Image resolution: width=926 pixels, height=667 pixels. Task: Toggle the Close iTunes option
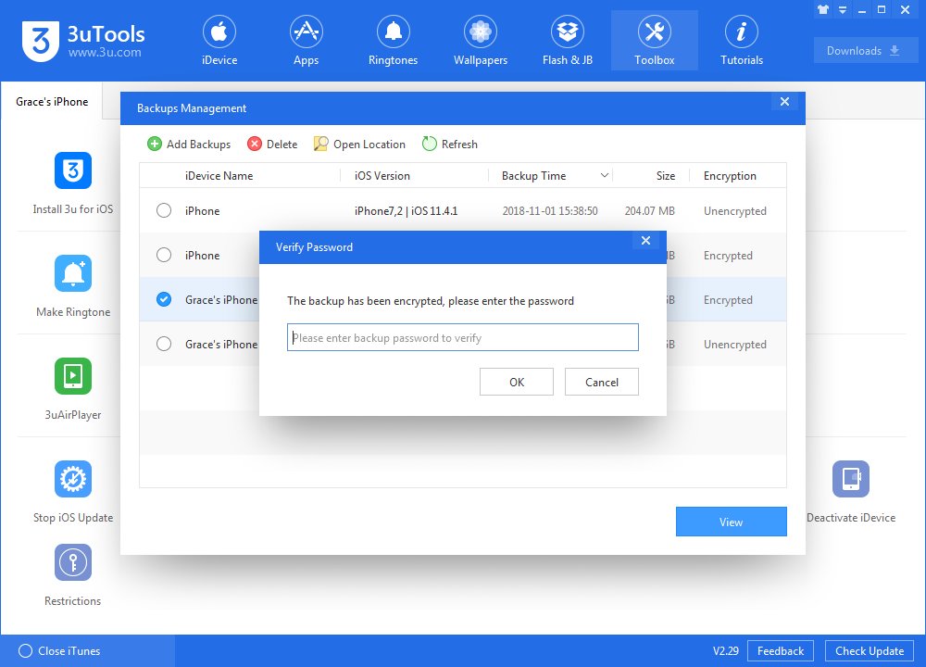(x=59, y=650)
